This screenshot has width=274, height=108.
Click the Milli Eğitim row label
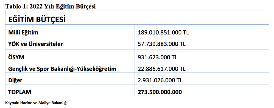pos(23,33)
